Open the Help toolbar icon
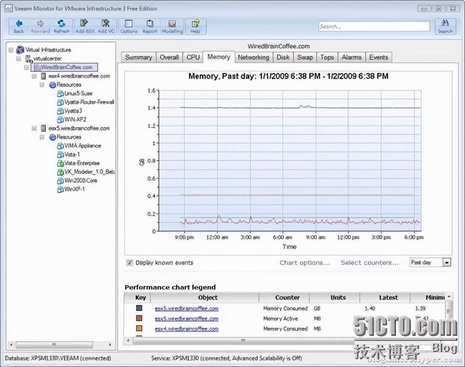The height and width of the screenshot is (367, 465). pos(196,24)
